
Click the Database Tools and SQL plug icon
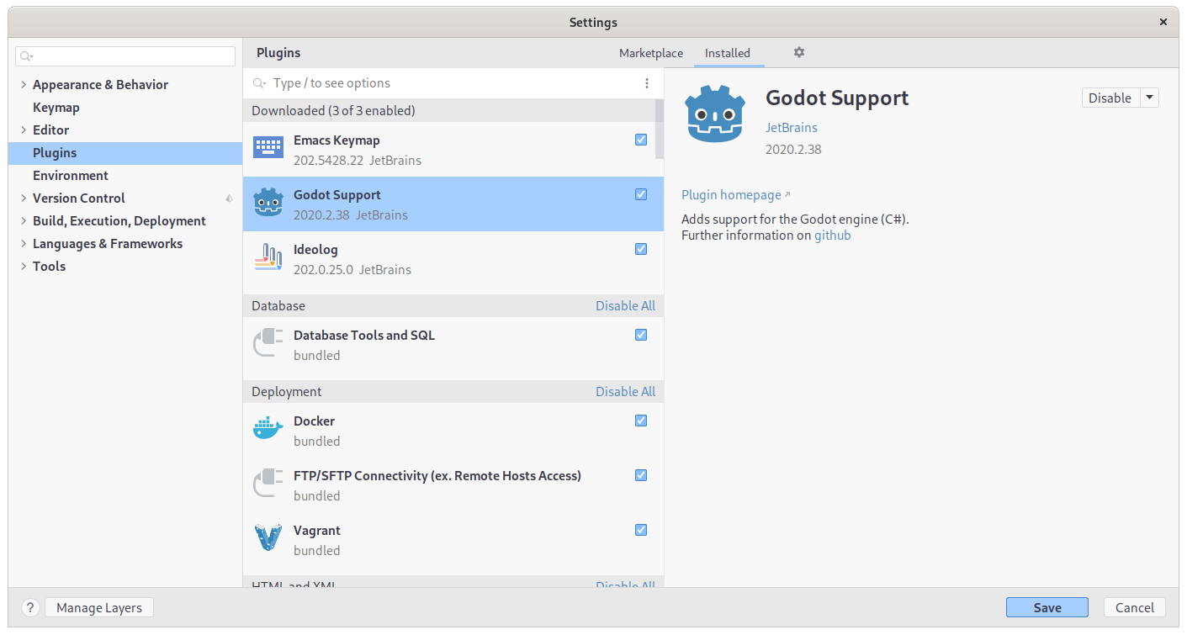(268, 343)
